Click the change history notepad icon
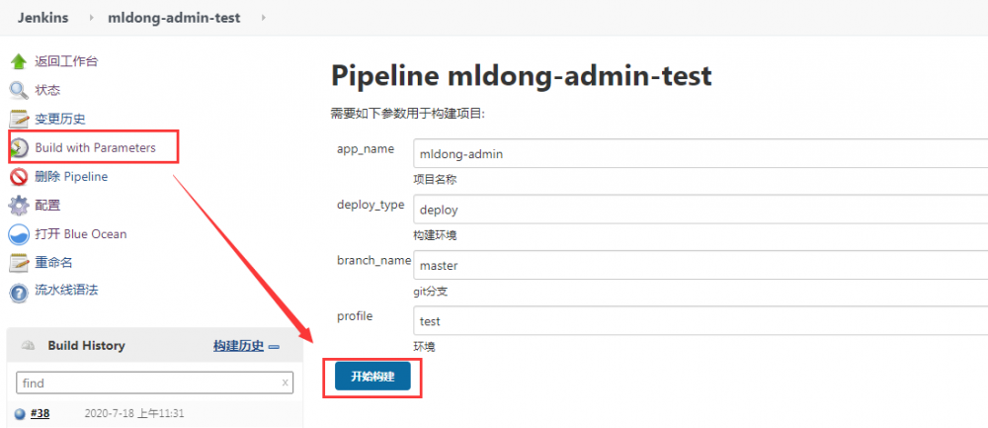 19,120
